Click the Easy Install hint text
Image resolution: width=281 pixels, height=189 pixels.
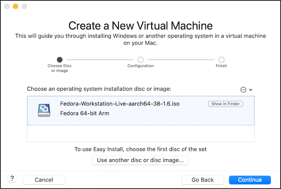click(140, 149)
